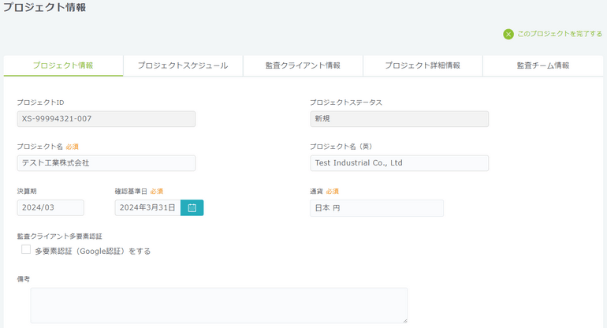The height and width of the screenshot is (328, 607).
Task: Click the プロジェクトID field showing XS-99994321-007
Action: click(106, 118)
